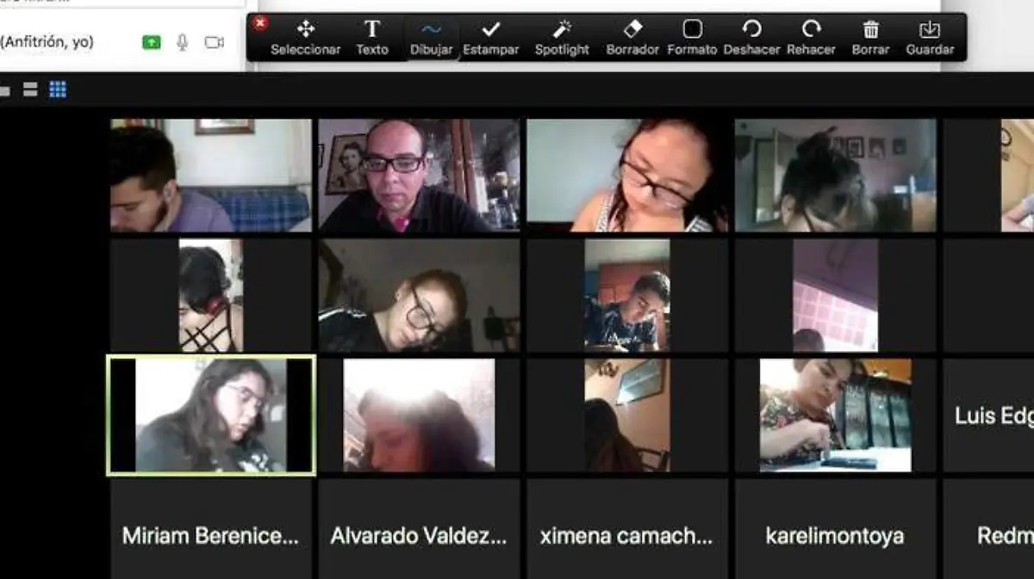
Task: Switch to the two-row list view
Action: point(30,89)
